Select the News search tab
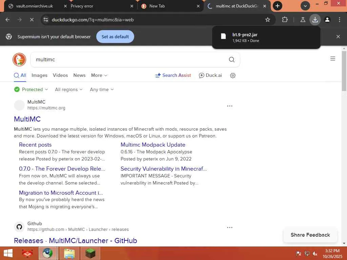Viewport: 347px width, 260px height. point(79,75)
